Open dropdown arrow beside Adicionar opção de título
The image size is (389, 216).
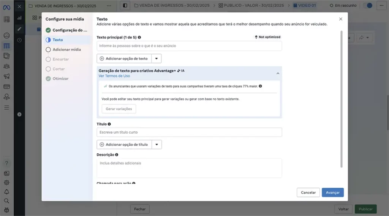pyautogui.click(x=157, y=145)
